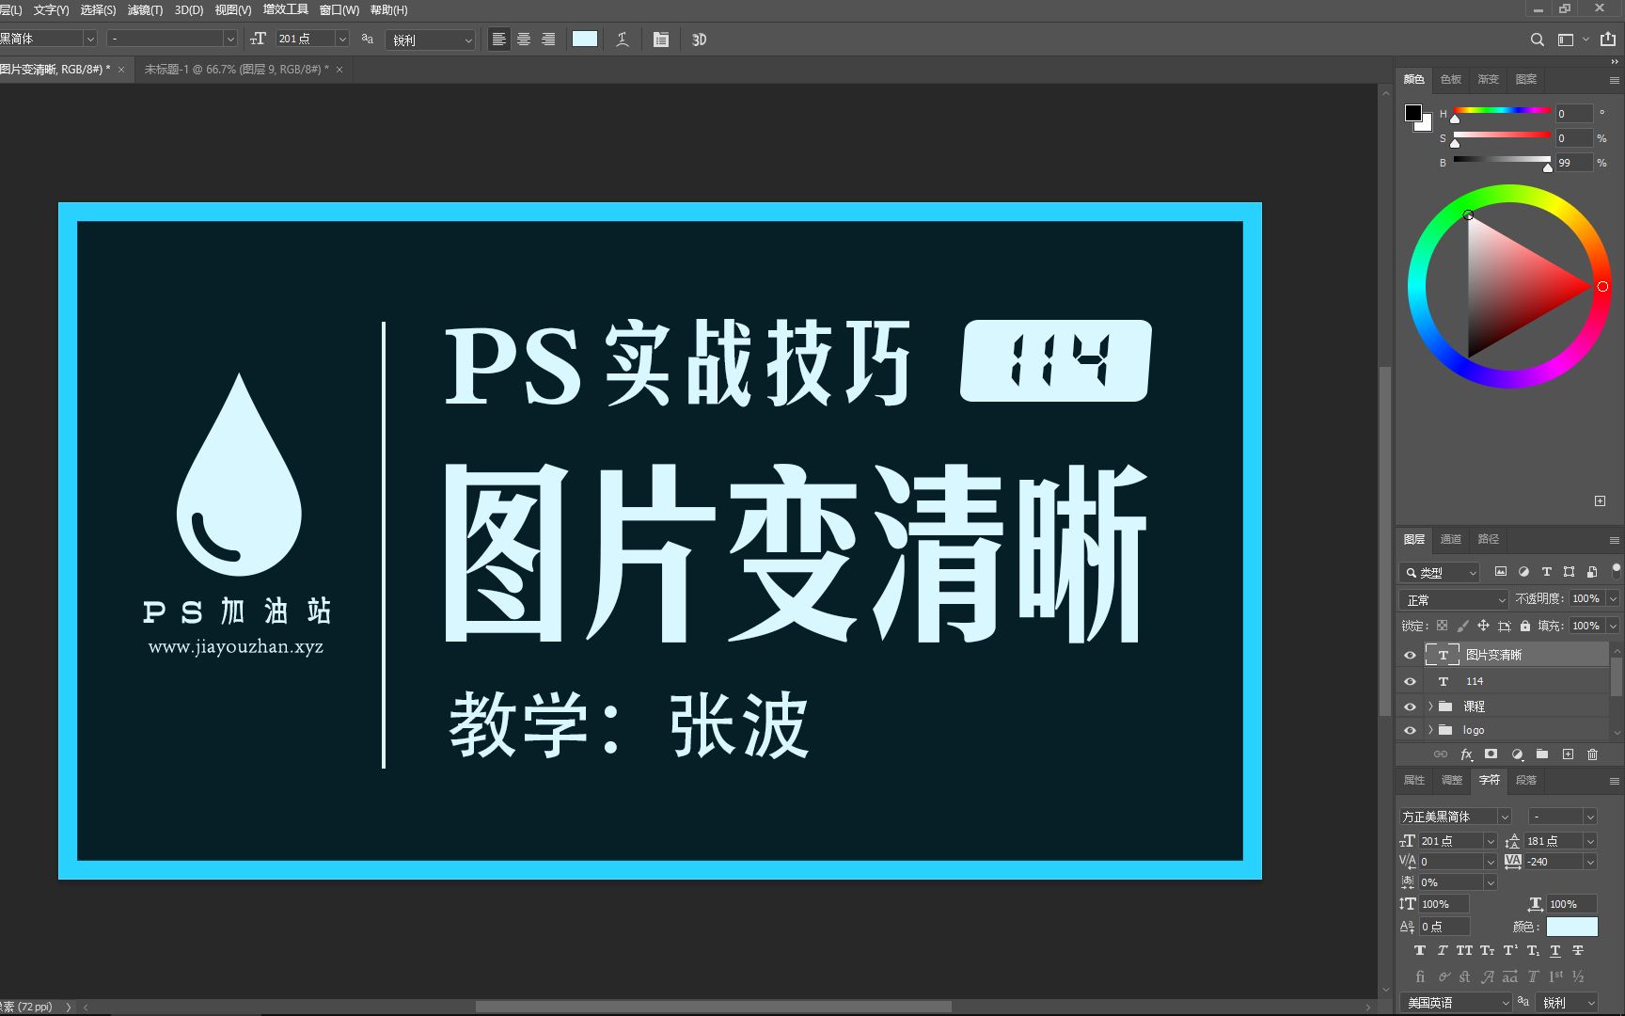Open language 美国英语 dropdown
1625x1016 pixels.
1455,1003
